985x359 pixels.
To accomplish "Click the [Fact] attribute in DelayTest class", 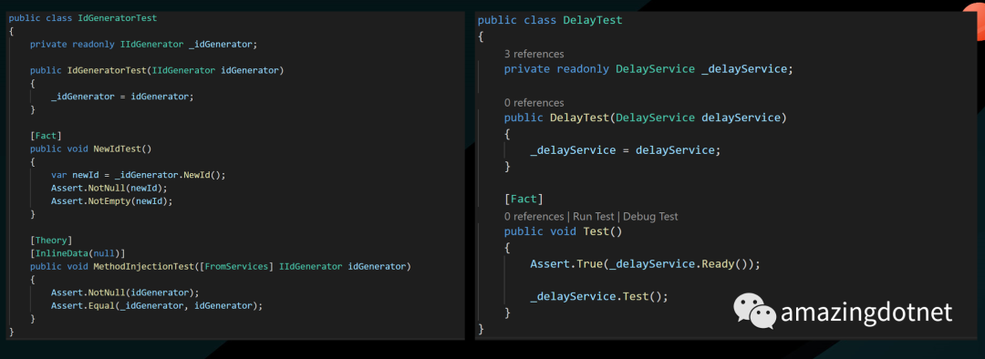I will tap(524, 200).
